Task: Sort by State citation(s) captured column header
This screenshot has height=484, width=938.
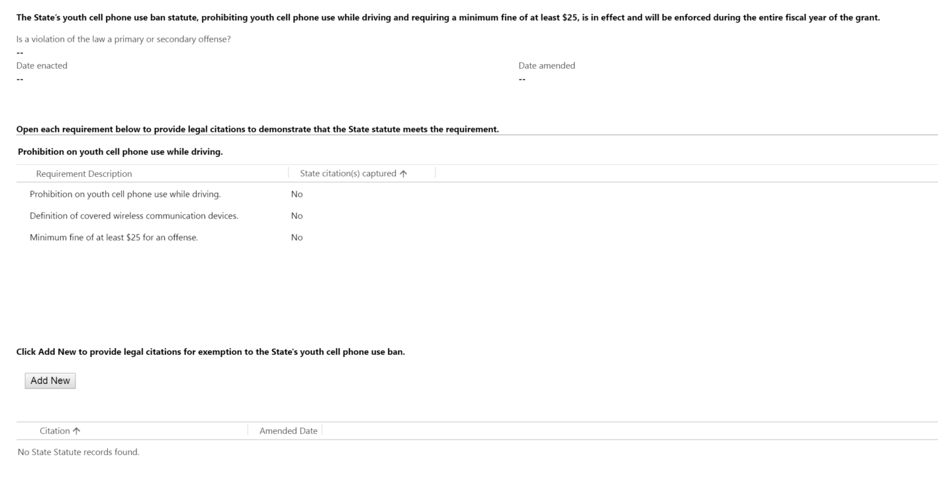Action: [x=348, y=173]
